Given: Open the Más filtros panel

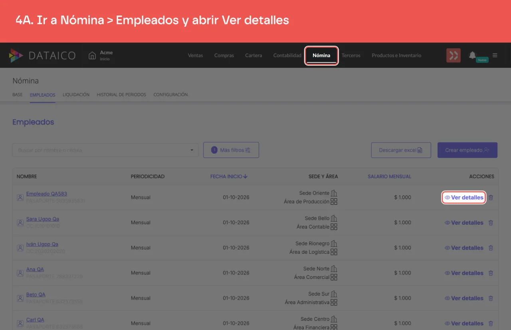Looking at the screenshot, I should (x=231, y=150).
